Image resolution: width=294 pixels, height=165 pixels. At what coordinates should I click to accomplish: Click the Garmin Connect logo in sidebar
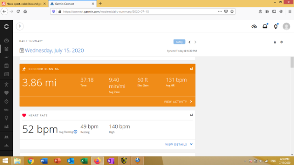pos(6,27)
